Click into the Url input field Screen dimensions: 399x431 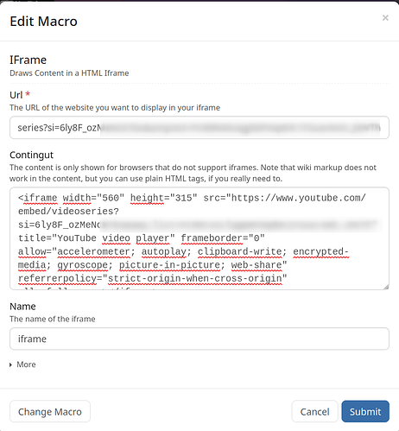coord(199,128)
